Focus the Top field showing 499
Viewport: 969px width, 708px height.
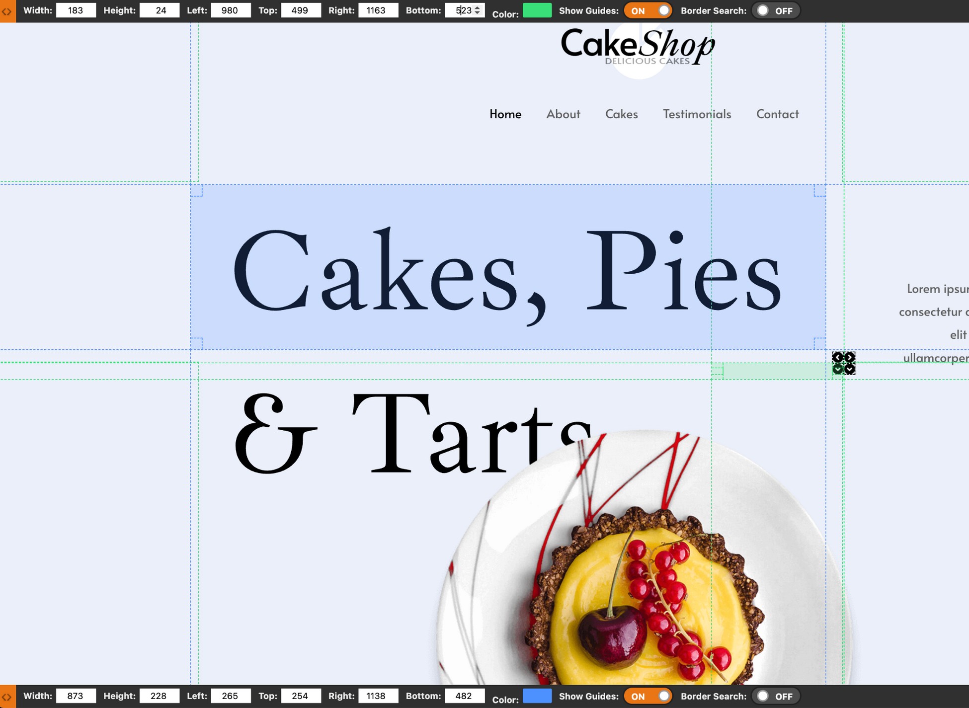[x=301, y=10]
